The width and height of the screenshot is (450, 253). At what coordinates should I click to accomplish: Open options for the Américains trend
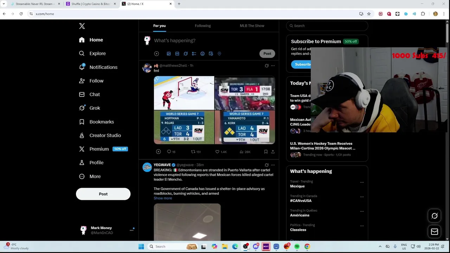pos(362,212)
